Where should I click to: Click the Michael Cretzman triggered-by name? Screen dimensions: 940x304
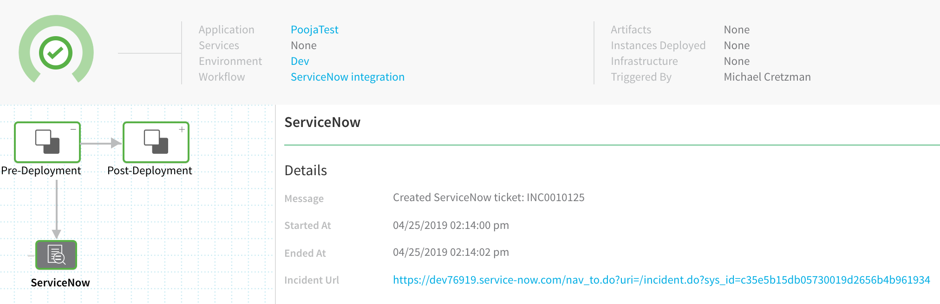click(x=767, y=77)
